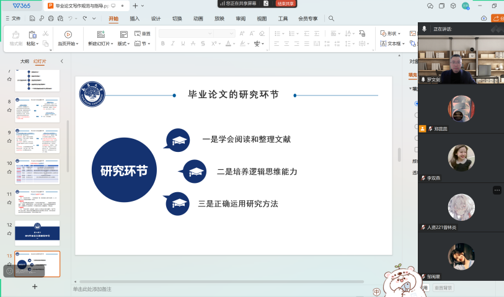Click the three-dot more options on participant tile
This screenshot has width=504, height=297.
[497, 190]
